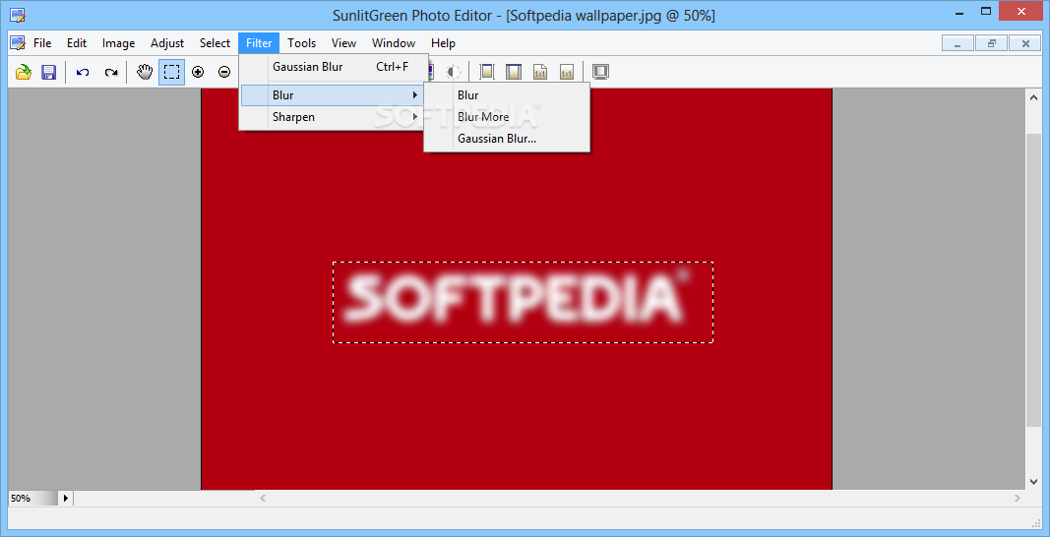Click the Redo arrow icon
Image resolution: width=1050 pixels, height=537 pixels.
click(x=111, y=72)
